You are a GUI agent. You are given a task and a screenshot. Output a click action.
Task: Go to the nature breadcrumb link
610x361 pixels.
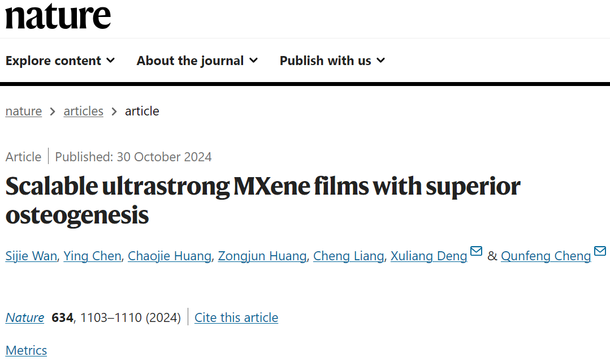coord(23,111)
